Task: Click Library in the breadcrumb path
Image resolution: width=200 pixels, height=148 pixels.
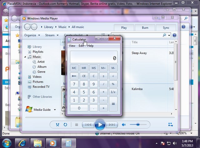Action: [49, 27]
